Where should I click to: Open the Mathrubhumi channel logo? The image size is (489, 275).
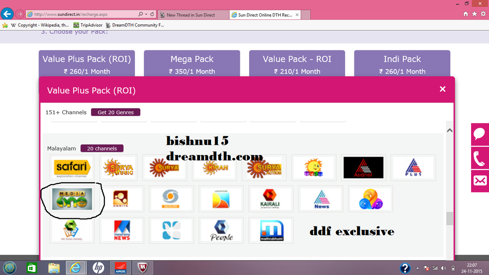[271, 230]
